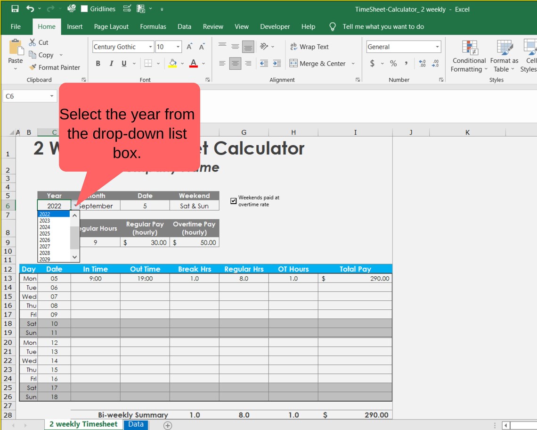Open the Developer ribbon tab

(x=275, y=27)
